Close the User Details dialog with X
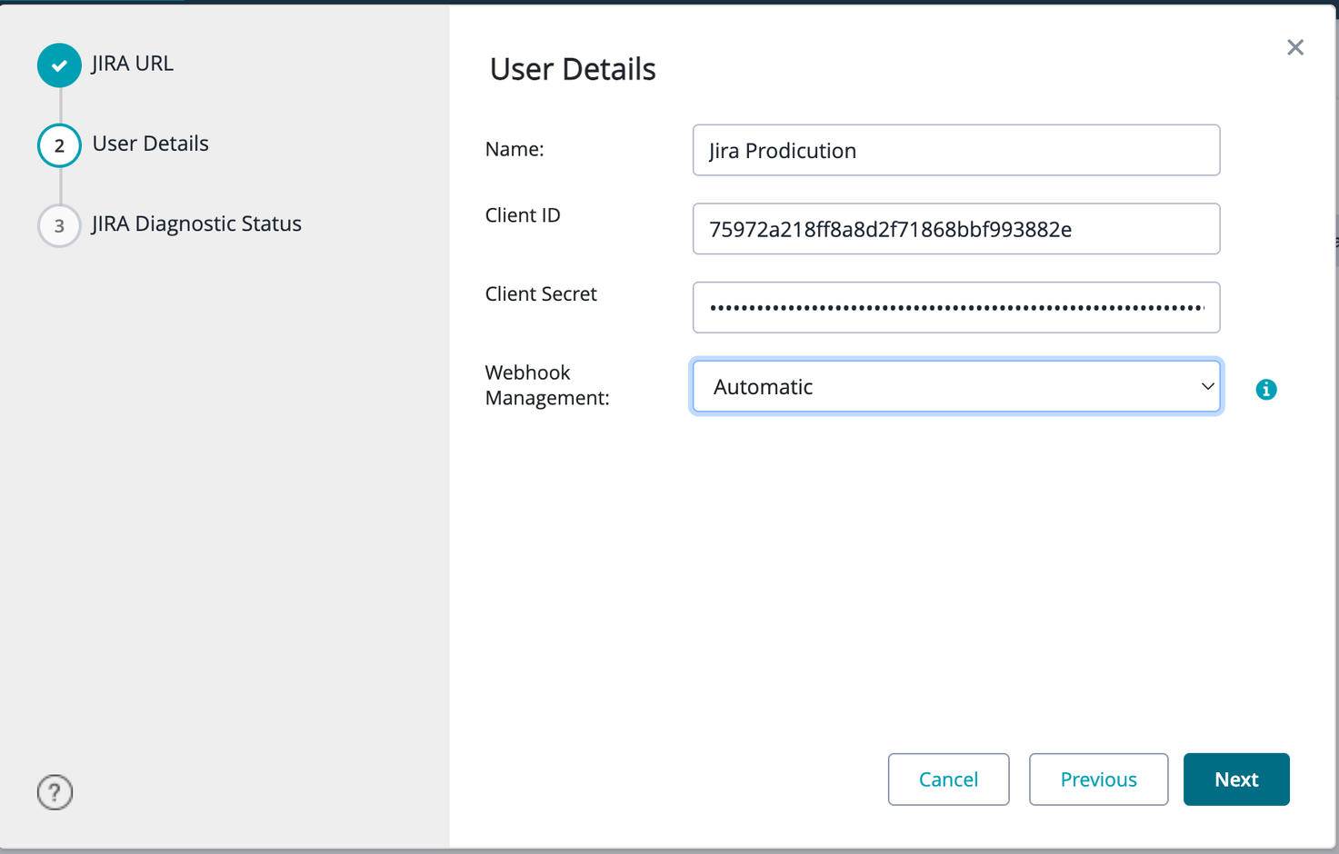Viewport: 1339px width, 854px height. tap(1294, 47)
